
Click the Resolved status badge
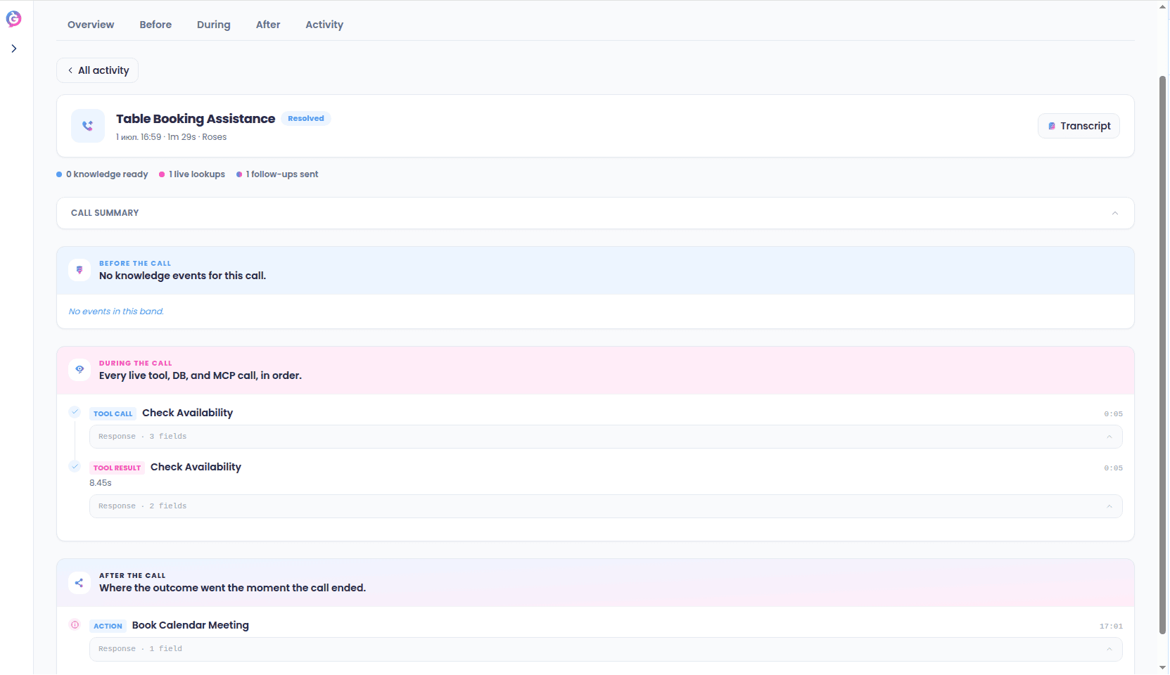(306, 118)
